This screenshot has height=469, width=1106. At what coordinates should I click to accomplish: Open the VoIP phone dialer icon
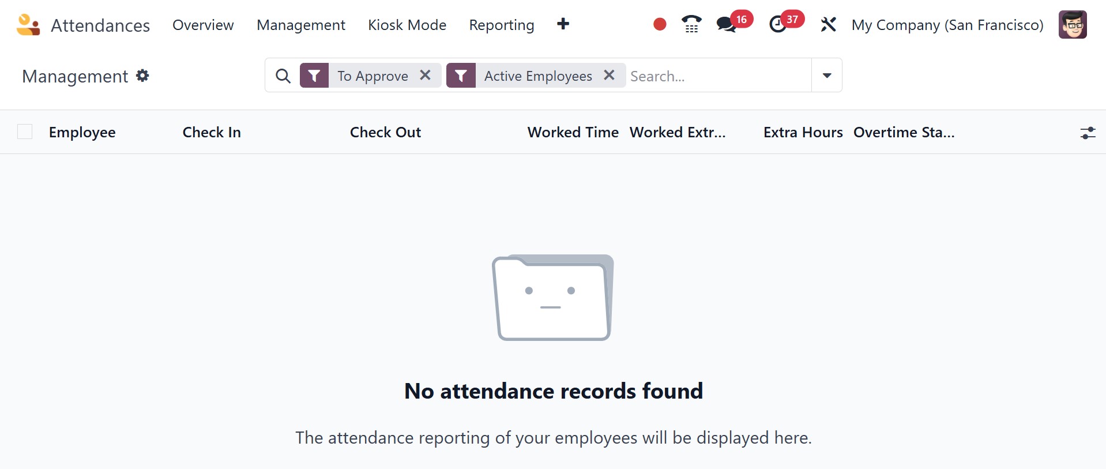point(691,24)
